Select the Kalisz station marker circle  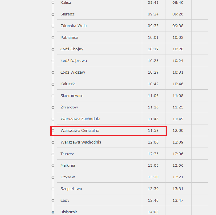(x=53, y=3)
